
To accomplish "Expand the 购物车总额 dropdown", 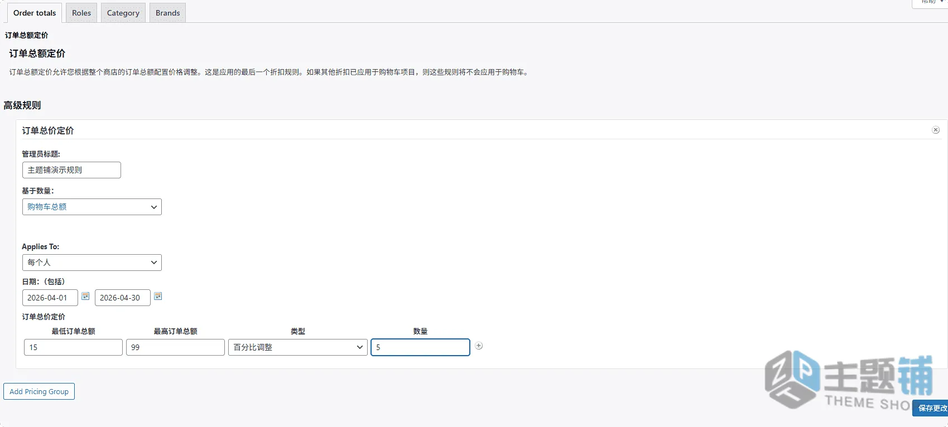I will coord(92,207).
